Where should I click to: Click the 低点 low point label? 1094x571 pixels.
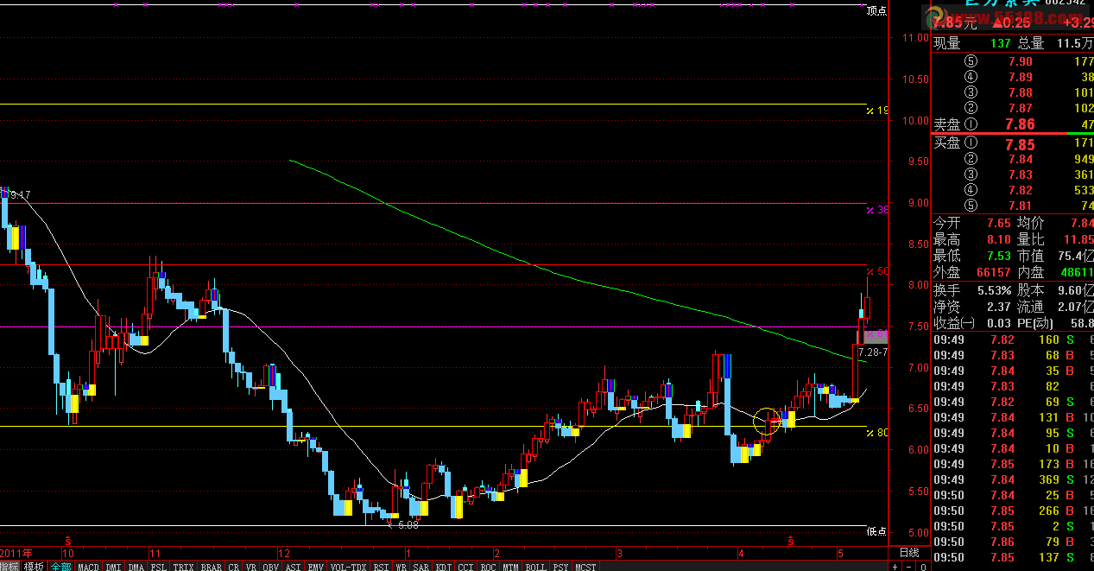coord(877,531)
